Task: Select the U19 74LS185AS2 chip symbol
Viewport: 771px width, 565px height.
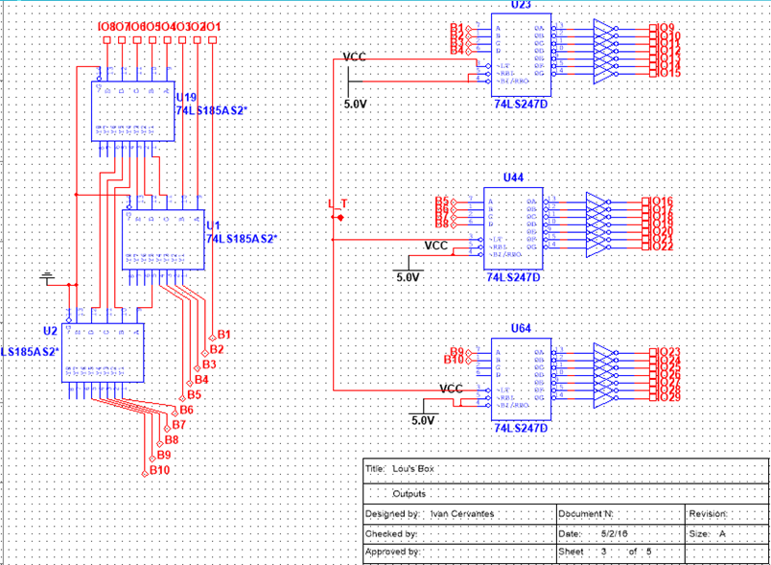Action: pyautogui.click(x=132, y=111)
